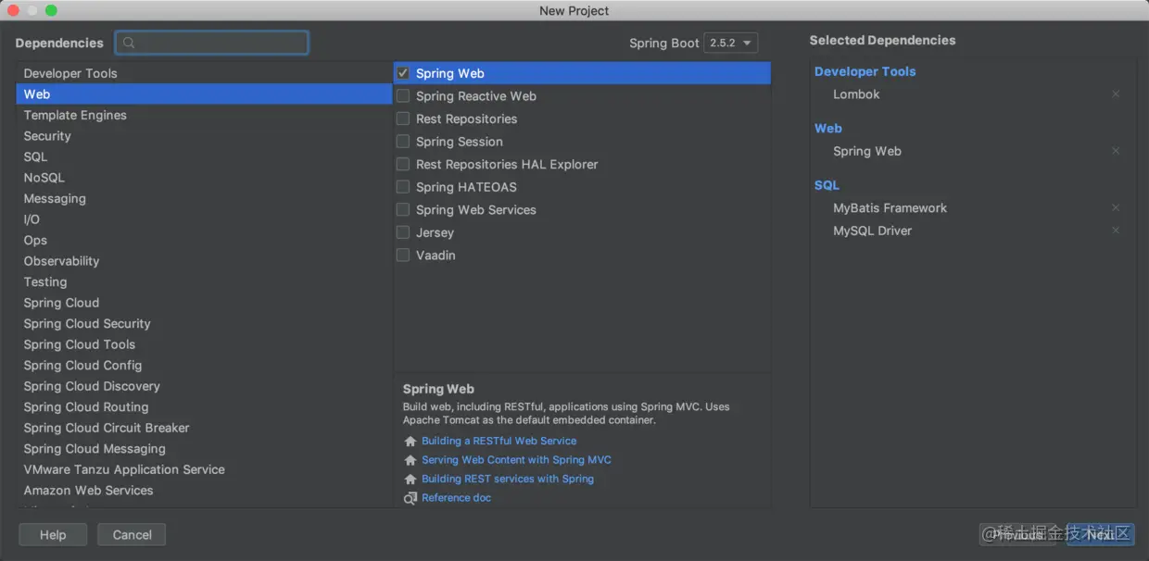1149x561 pixels.
Task: Remove MySQL Driver from selected dependencies
Action: (1116, 231)
